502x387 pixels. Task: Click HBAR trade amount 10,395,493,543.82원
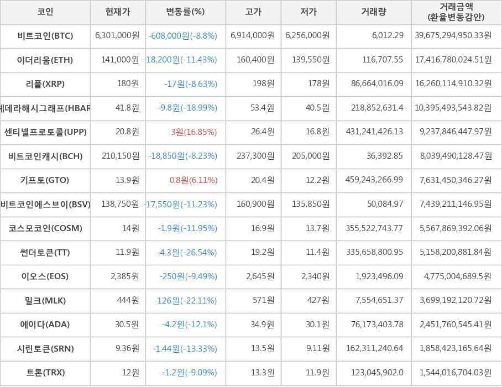point(453,108)
